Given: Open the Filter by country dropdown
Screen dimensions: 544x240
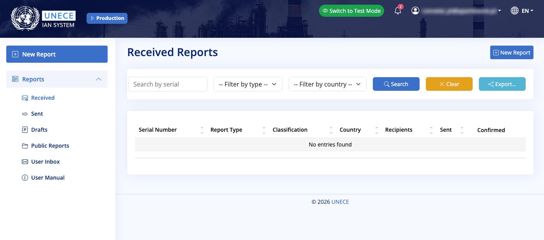Looking at the screenshot, I should [x=328, y=84].
